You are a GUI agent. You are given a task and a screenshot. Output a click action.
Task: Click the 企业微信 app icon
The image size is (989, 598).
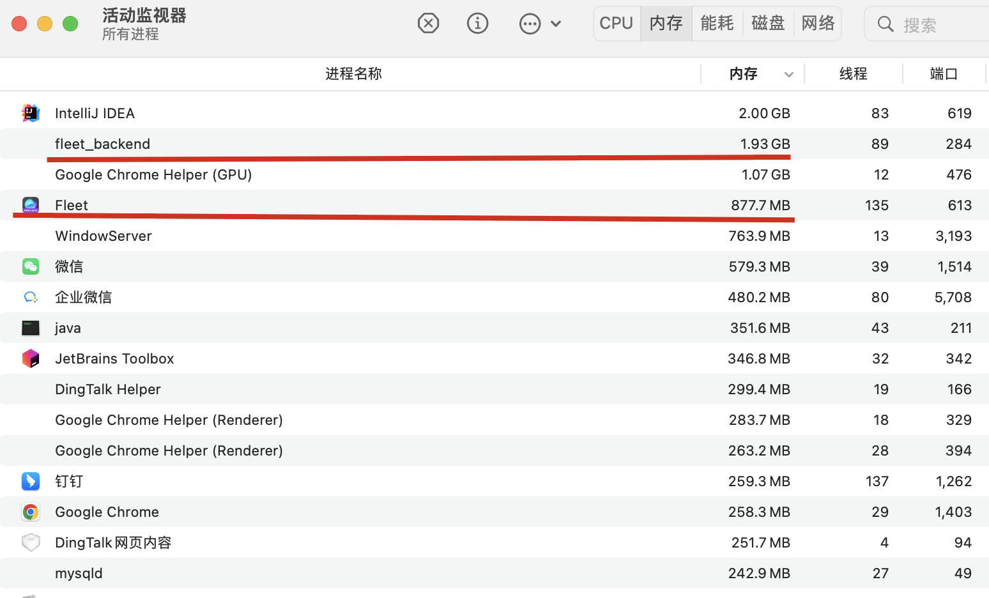pyautogui.click(x=31, y=297)
